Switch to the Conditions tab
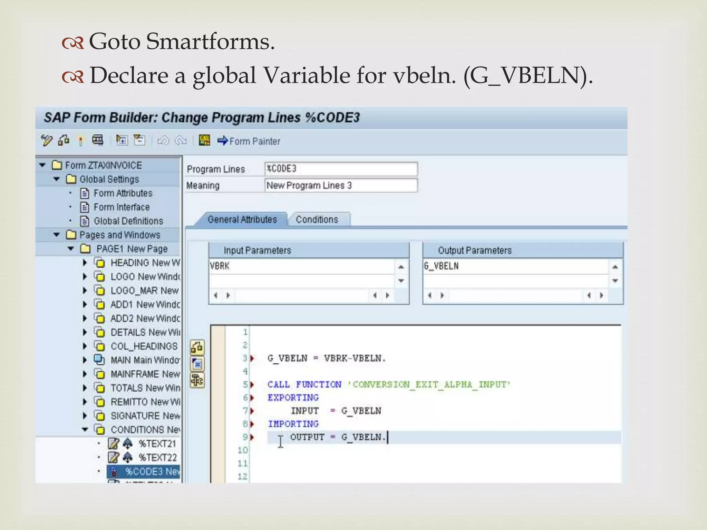Viewport: 707px width, 530px height. (x=317, y=219)
